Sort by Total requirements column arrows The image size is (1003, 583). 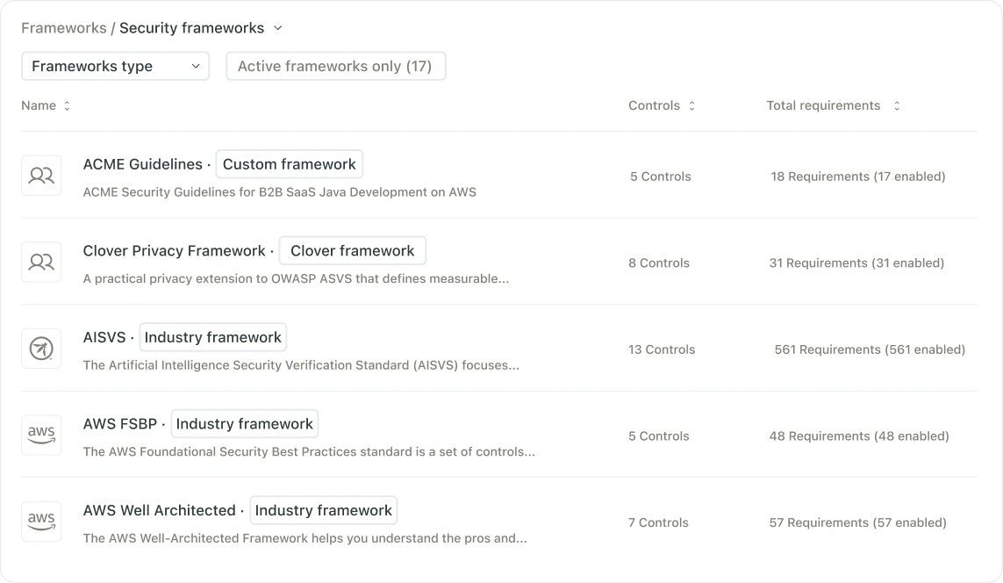(x=896, y=105)
